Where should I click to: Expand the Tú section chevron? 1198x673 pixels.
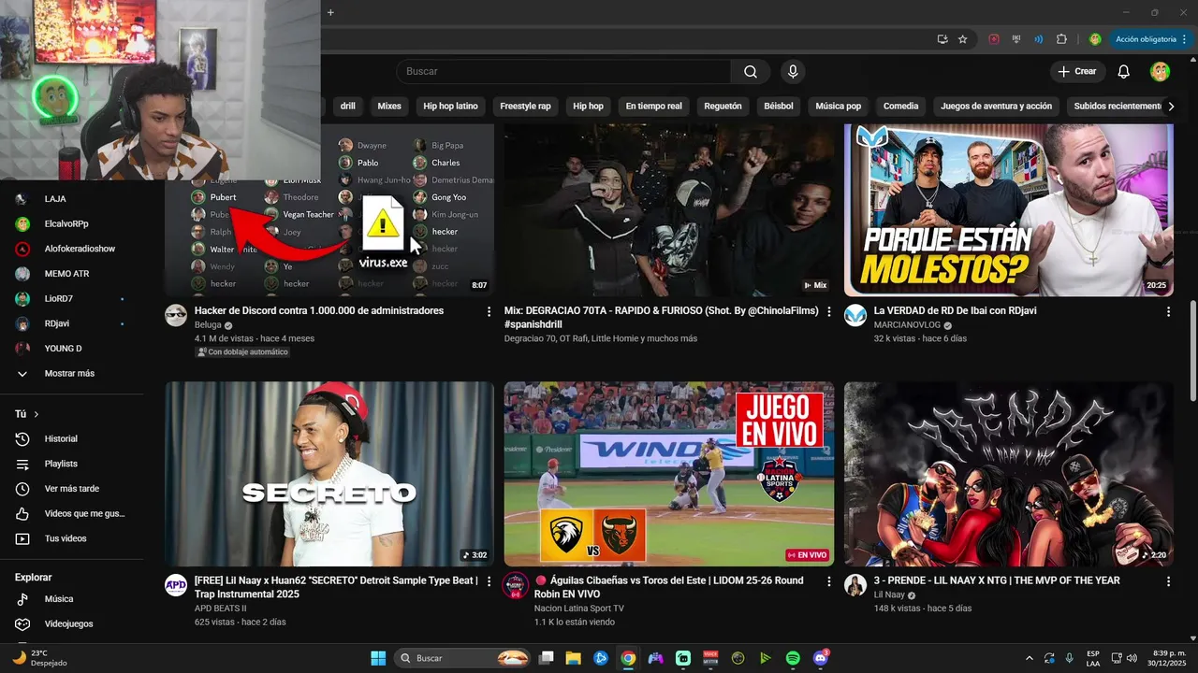[37, 414]
